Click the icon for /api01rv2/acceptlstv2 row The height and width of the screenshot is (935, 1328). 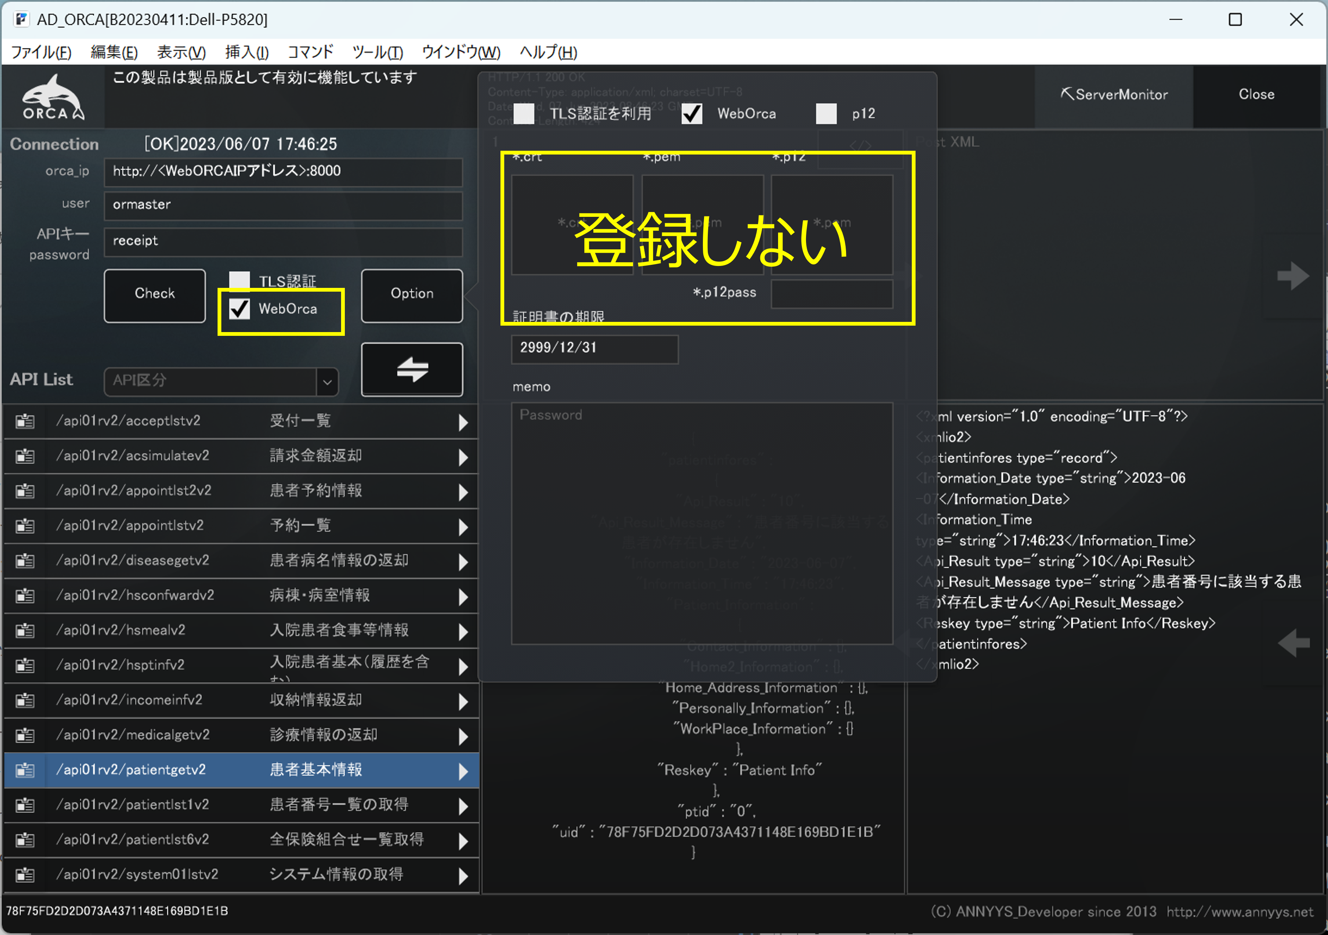pos(25,421)
